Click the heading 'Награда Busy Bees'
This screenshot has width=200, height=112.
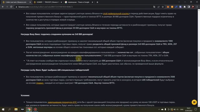click(x=57, y=34)
